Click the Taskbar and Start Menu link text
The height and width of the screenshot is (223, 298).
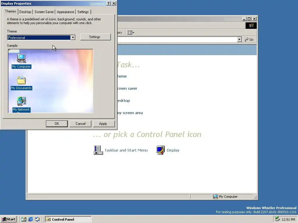click(x=126, y=150)
